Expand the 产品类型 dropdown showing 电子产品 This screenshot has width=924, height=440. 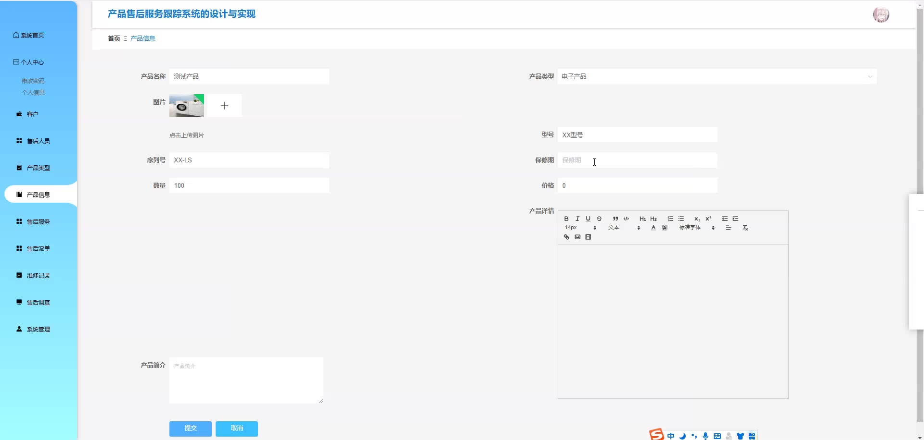click(717, 76)
